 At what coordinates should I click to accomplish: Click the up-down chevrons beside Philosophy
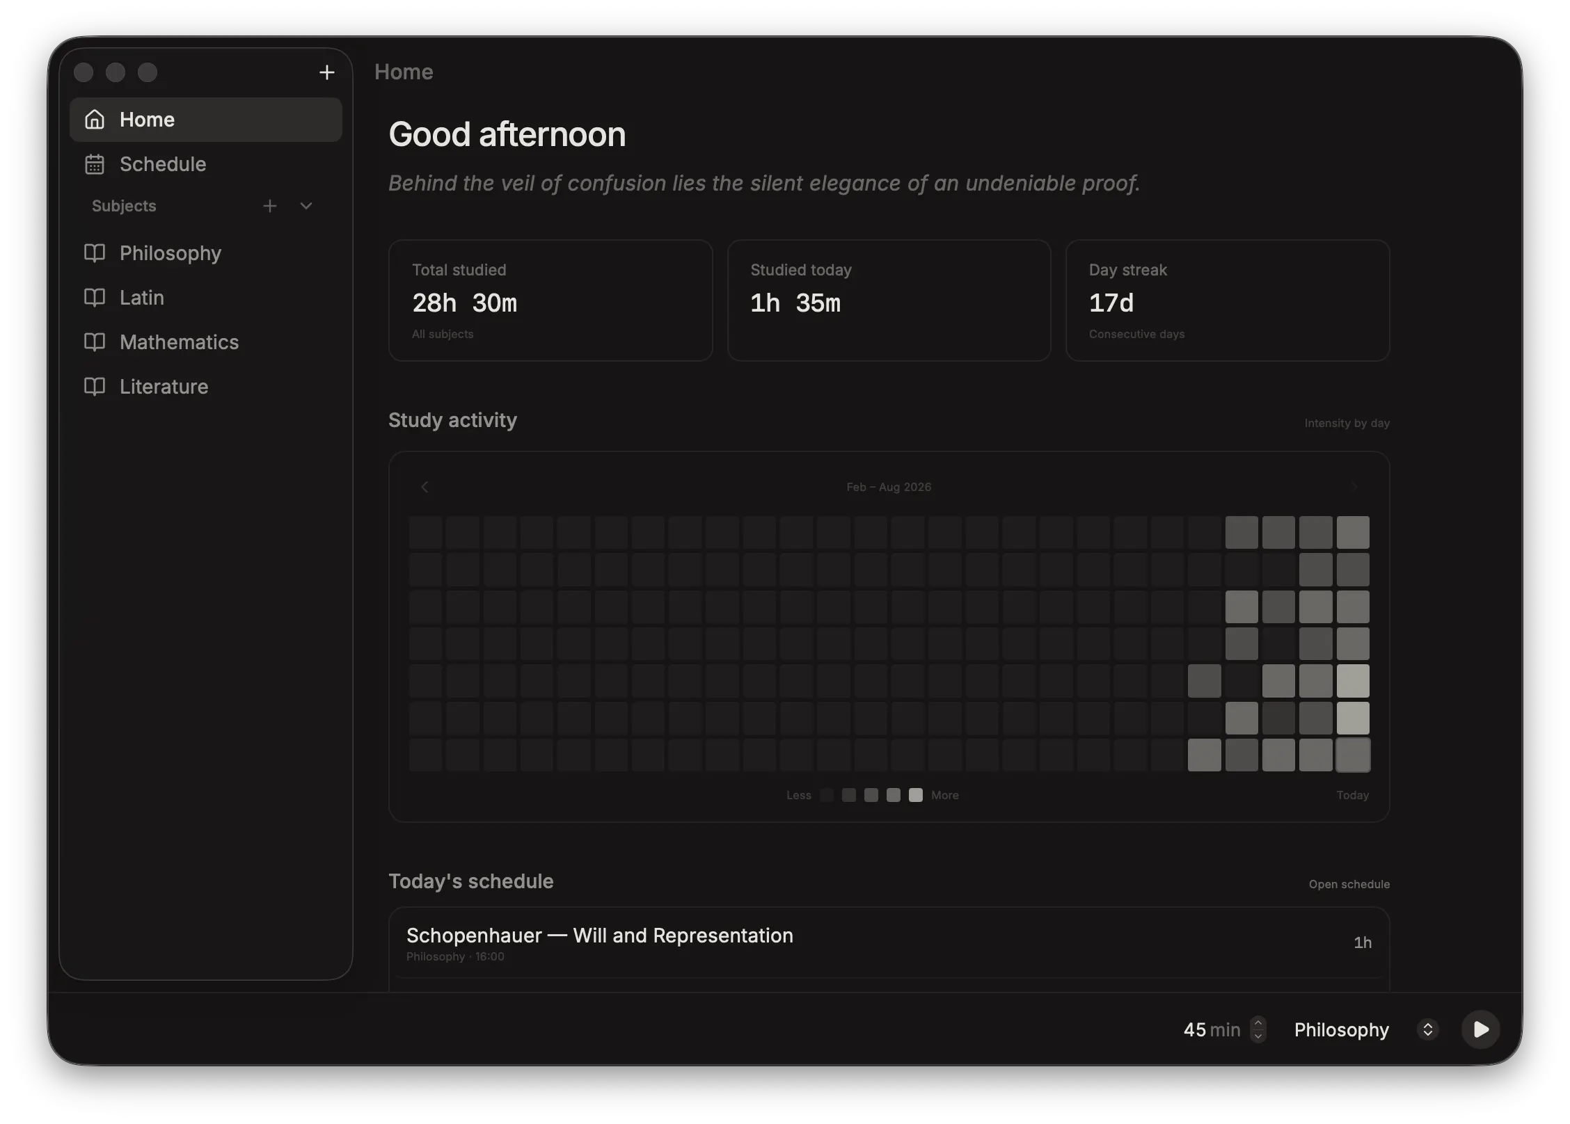(1427, 1029)
